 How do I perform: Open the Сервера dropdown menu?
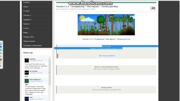pos(27,20)
